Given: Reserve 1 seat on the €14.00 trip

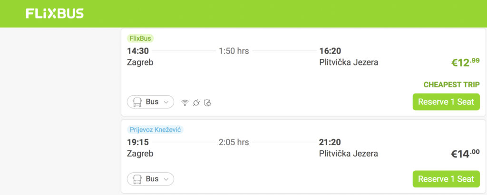Looking at the screenshot, I should coord(446,179).
